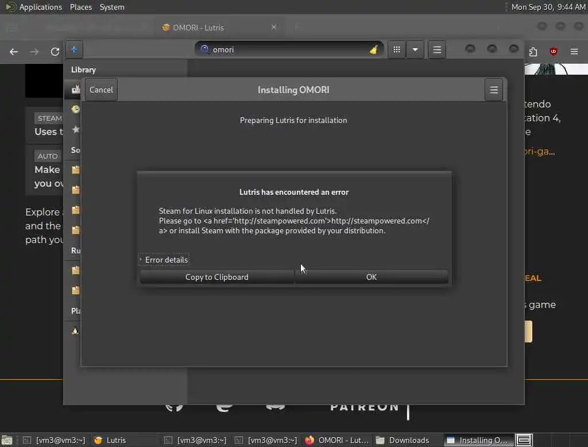This screenshot has height=447, width=588.
Task: Open the Firefox application menu
Action: point(574,51)
